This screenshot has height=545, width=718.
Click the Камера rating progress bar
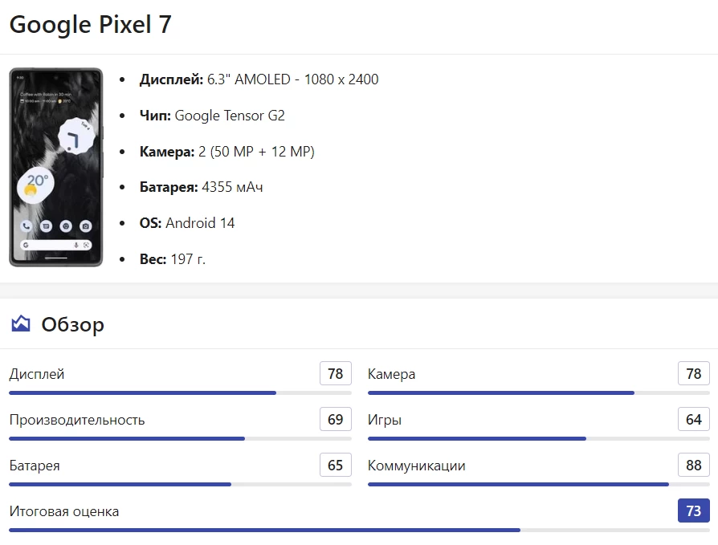pos(538,393)
